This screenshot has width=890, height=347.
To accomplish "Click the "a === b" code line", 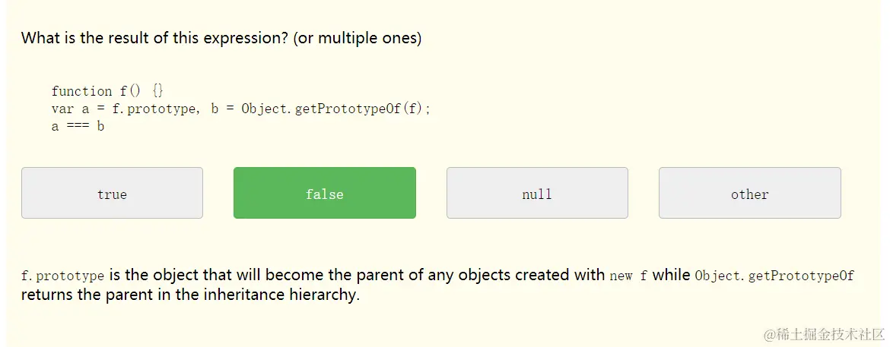I will [x=78, y=126].
